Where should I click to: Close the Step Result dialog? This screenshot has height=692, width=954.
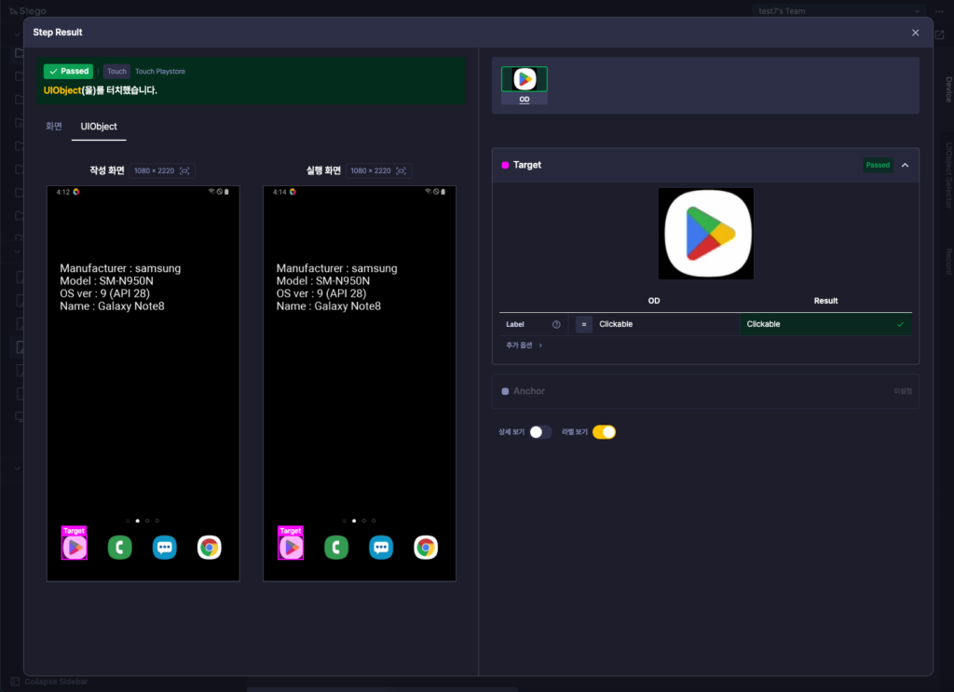coord(915,33)
